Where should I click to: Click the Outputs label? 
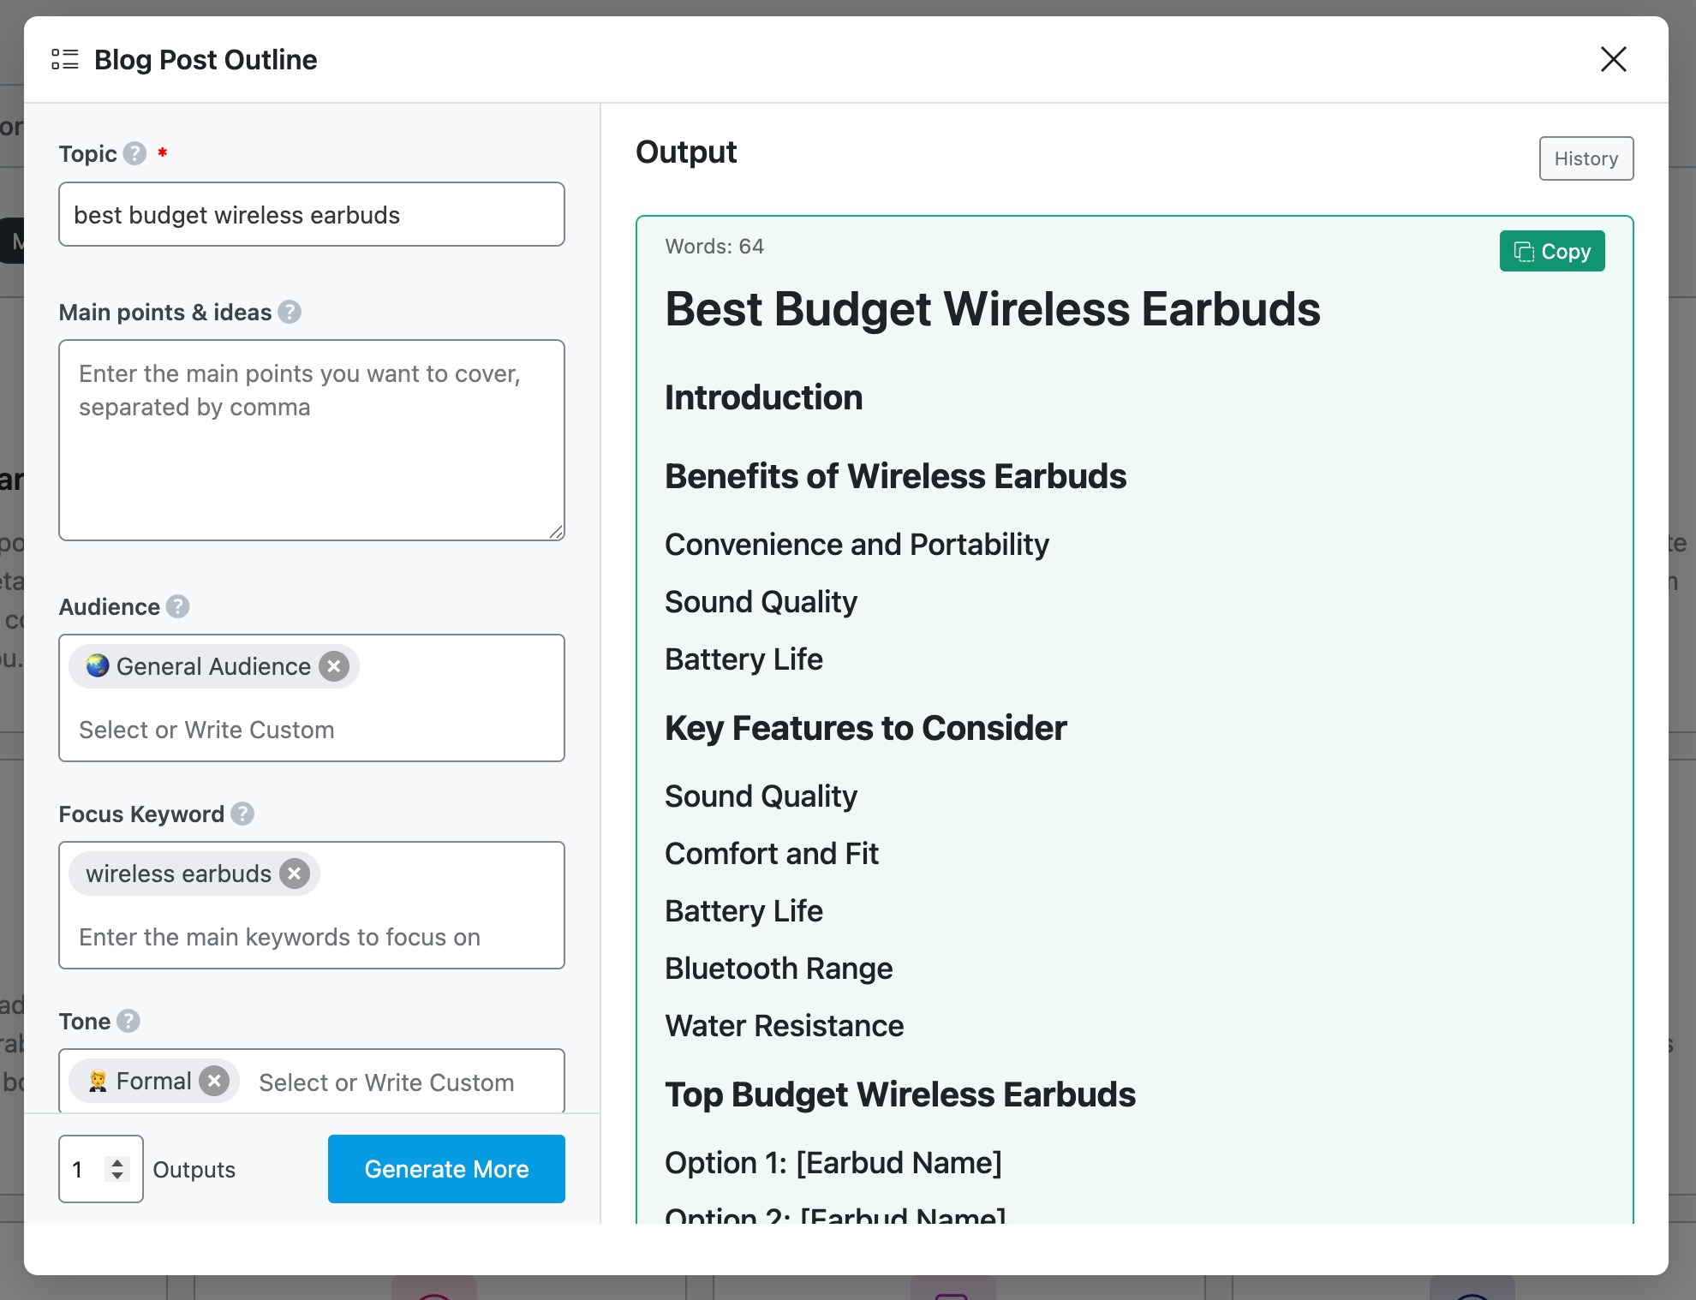coord(194,1170)
